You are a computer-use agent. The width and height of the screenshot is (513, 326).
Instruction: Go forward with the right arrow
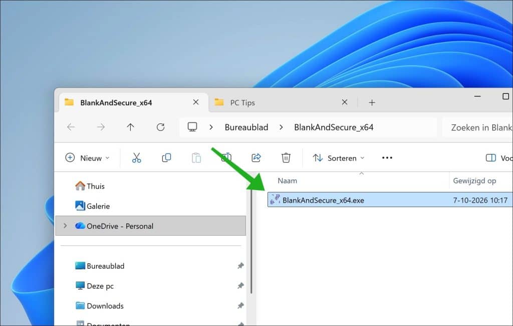101,127
